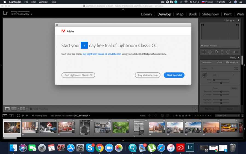Show main window button 1 in filmstrip bar

tap(5, 116)
